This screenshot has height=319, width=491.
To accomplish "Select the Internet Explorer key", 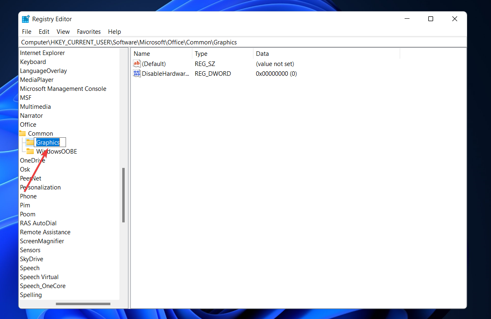I will (x=42, y=53).
